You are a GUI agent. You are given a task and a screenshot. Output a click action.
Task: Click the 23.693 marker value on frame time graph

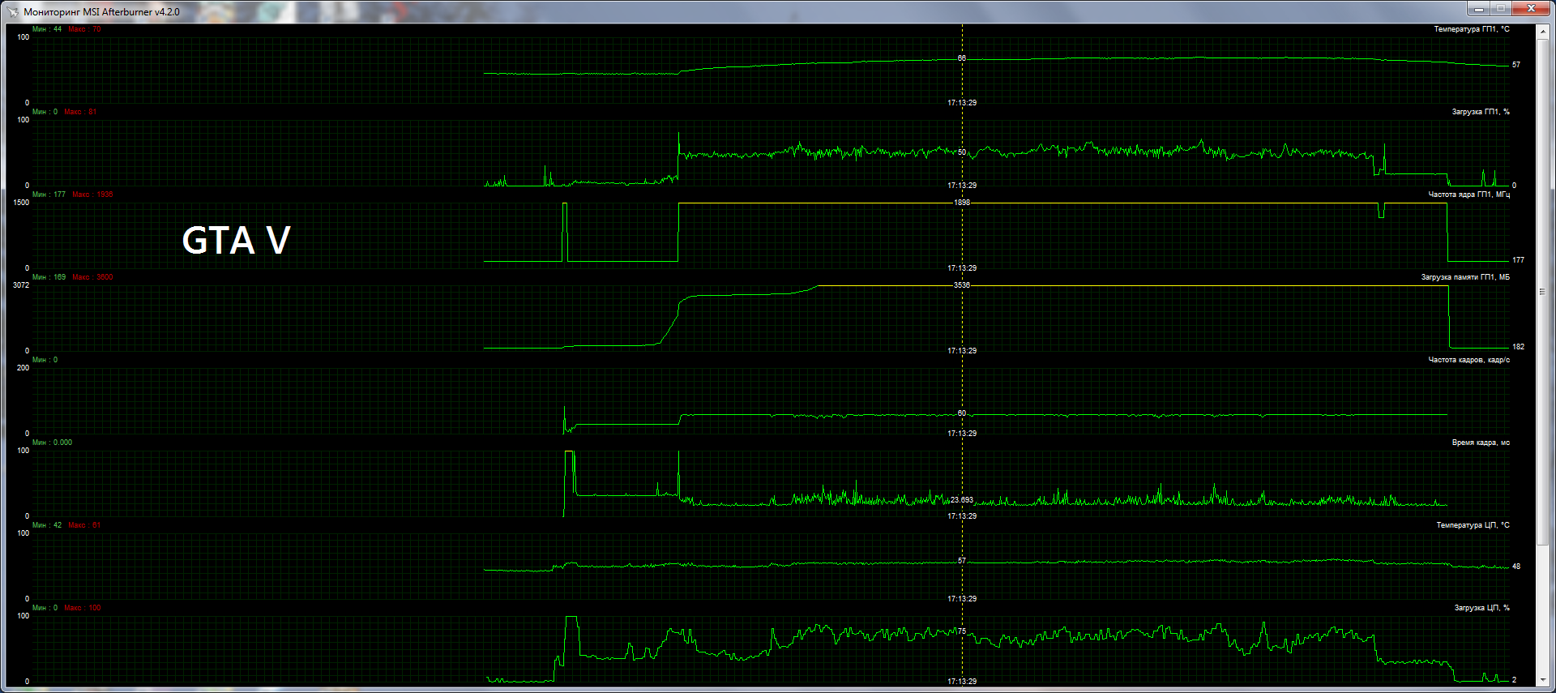click(962, 500)
